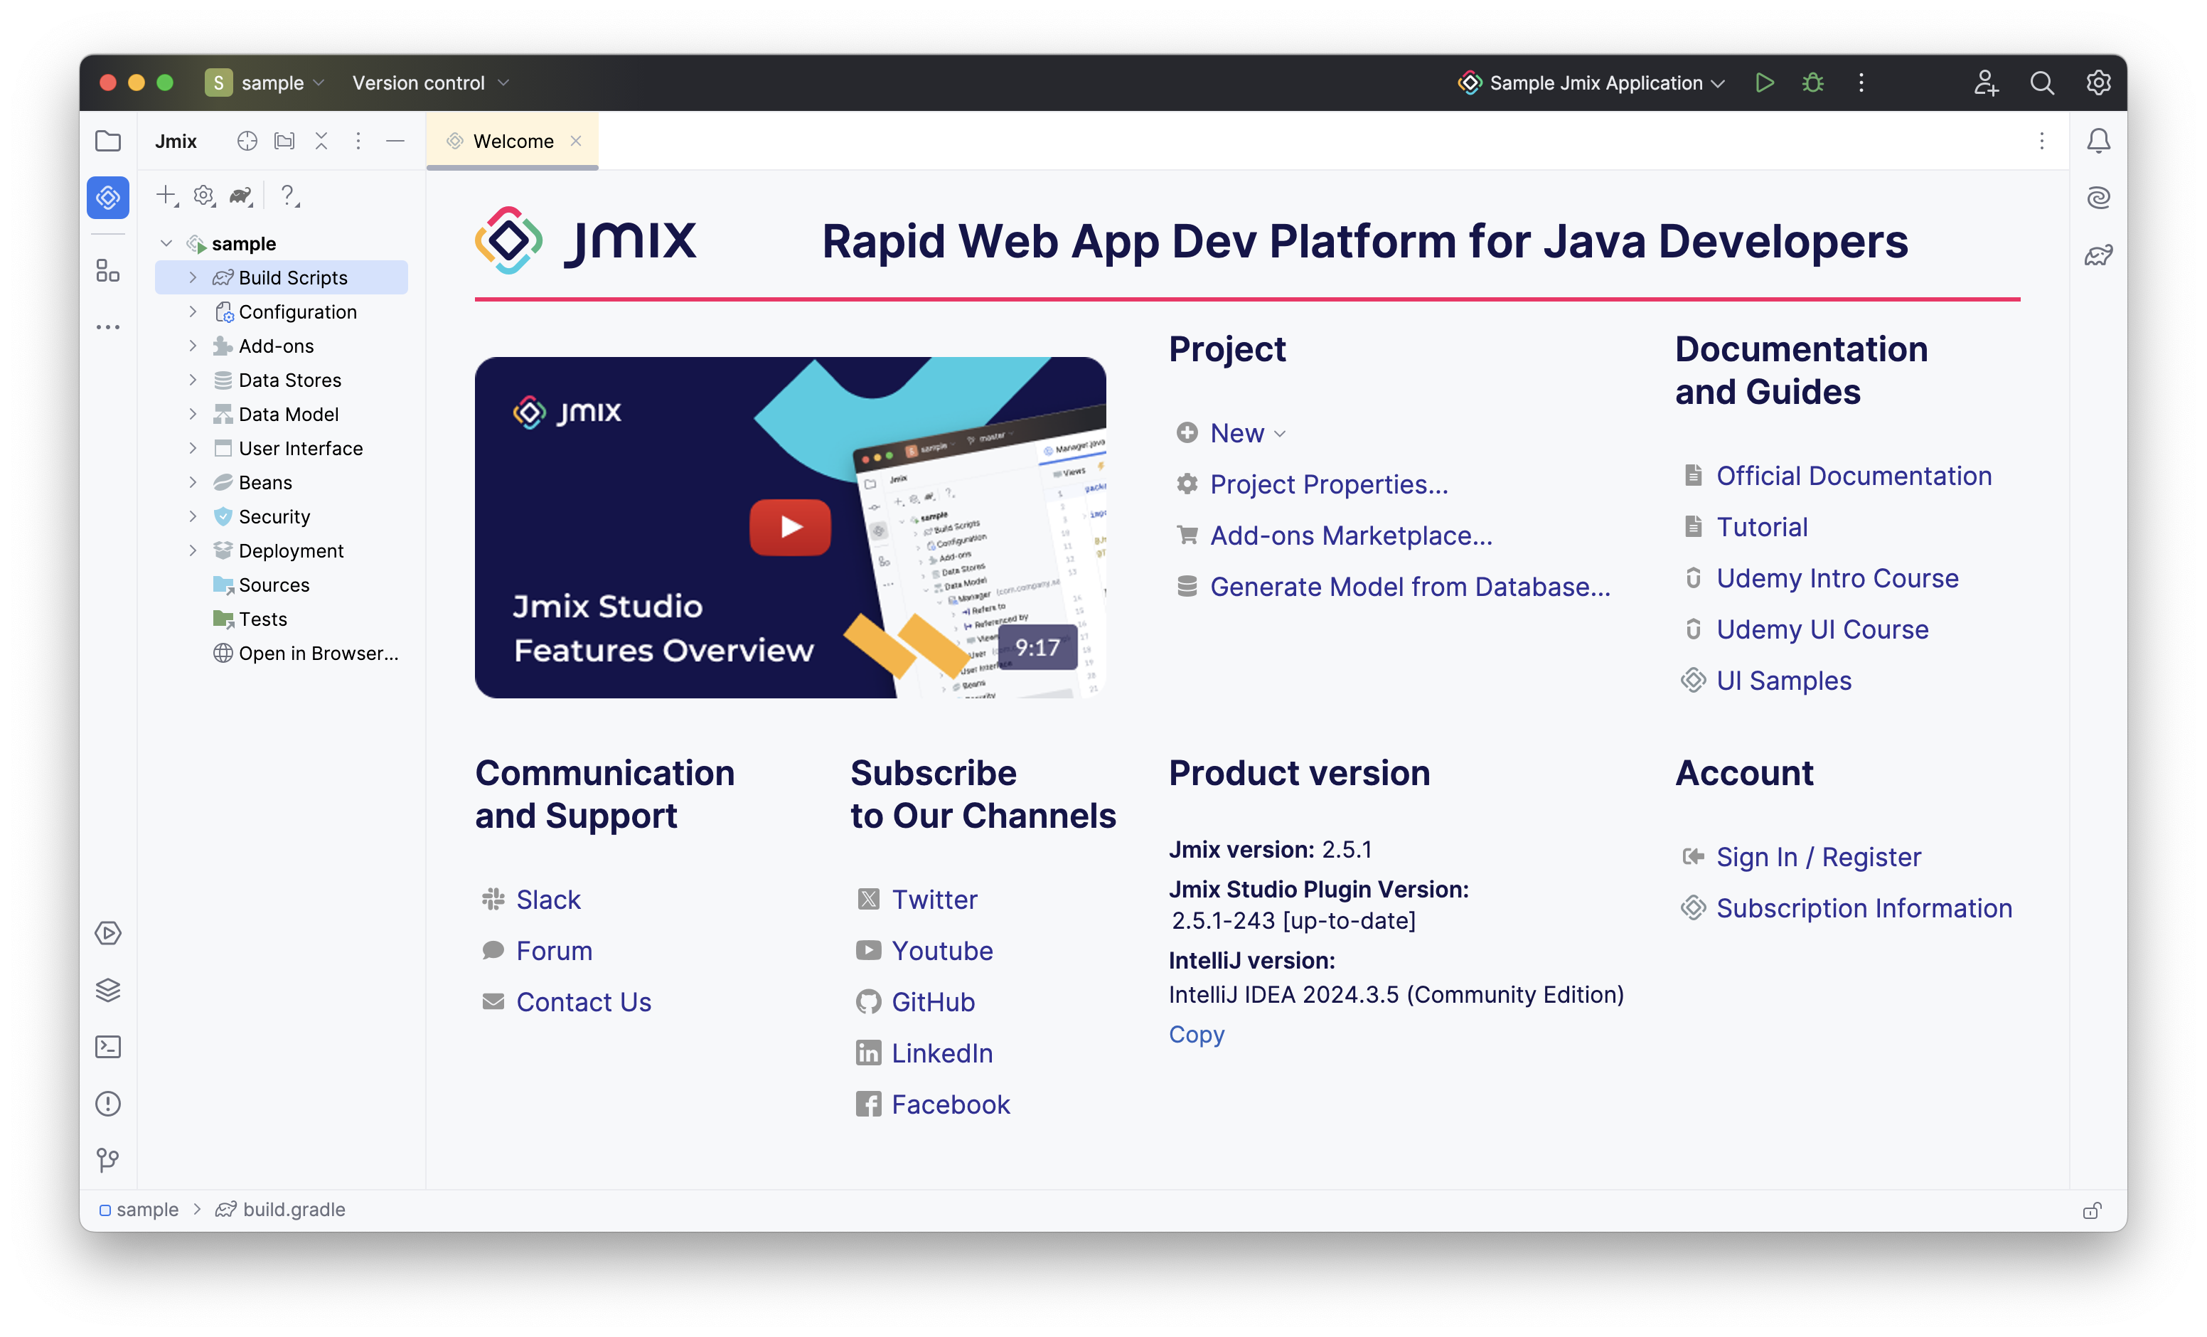The image size is (2207, 1337).
Task: Select Open in Browser tree item
Action: point(317,654)
